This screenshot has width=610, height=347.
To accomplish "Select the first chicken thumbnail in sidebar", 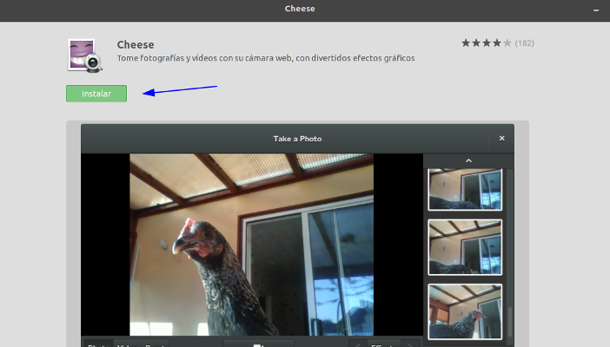I will (465, 190).
